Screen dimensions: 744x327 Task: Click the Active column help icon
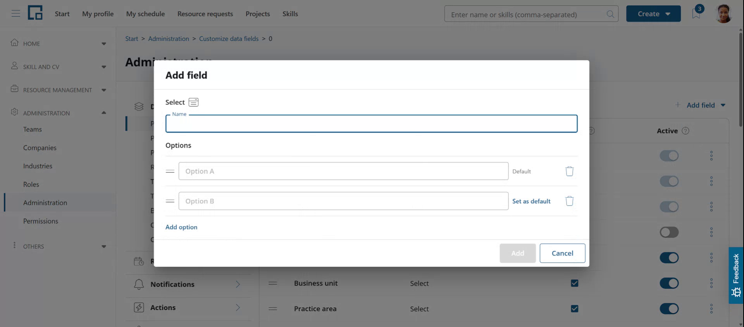pyautogui.click(x=685, y=131)
